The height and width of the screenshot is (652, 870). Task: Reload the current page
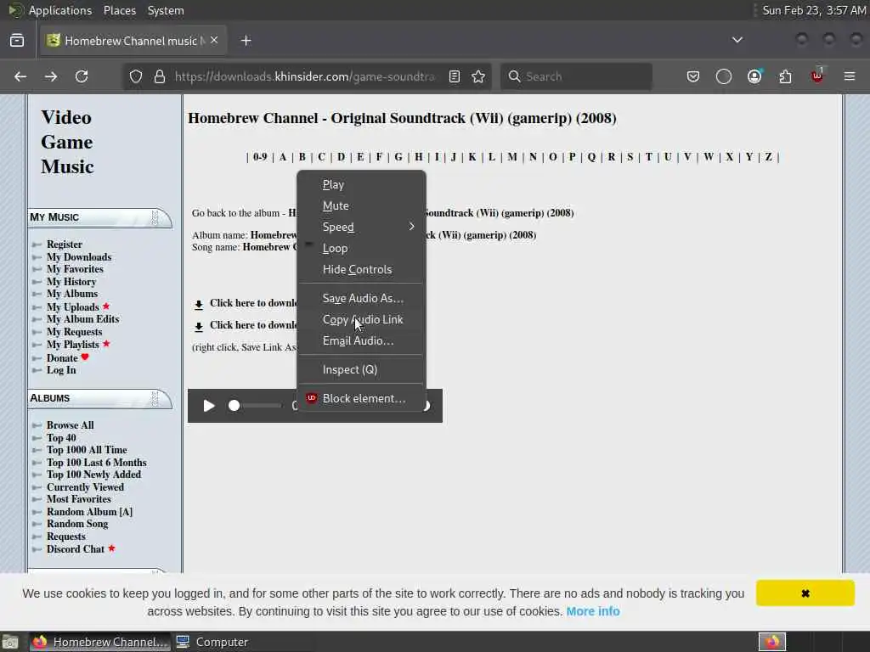[x=82, y=76]
